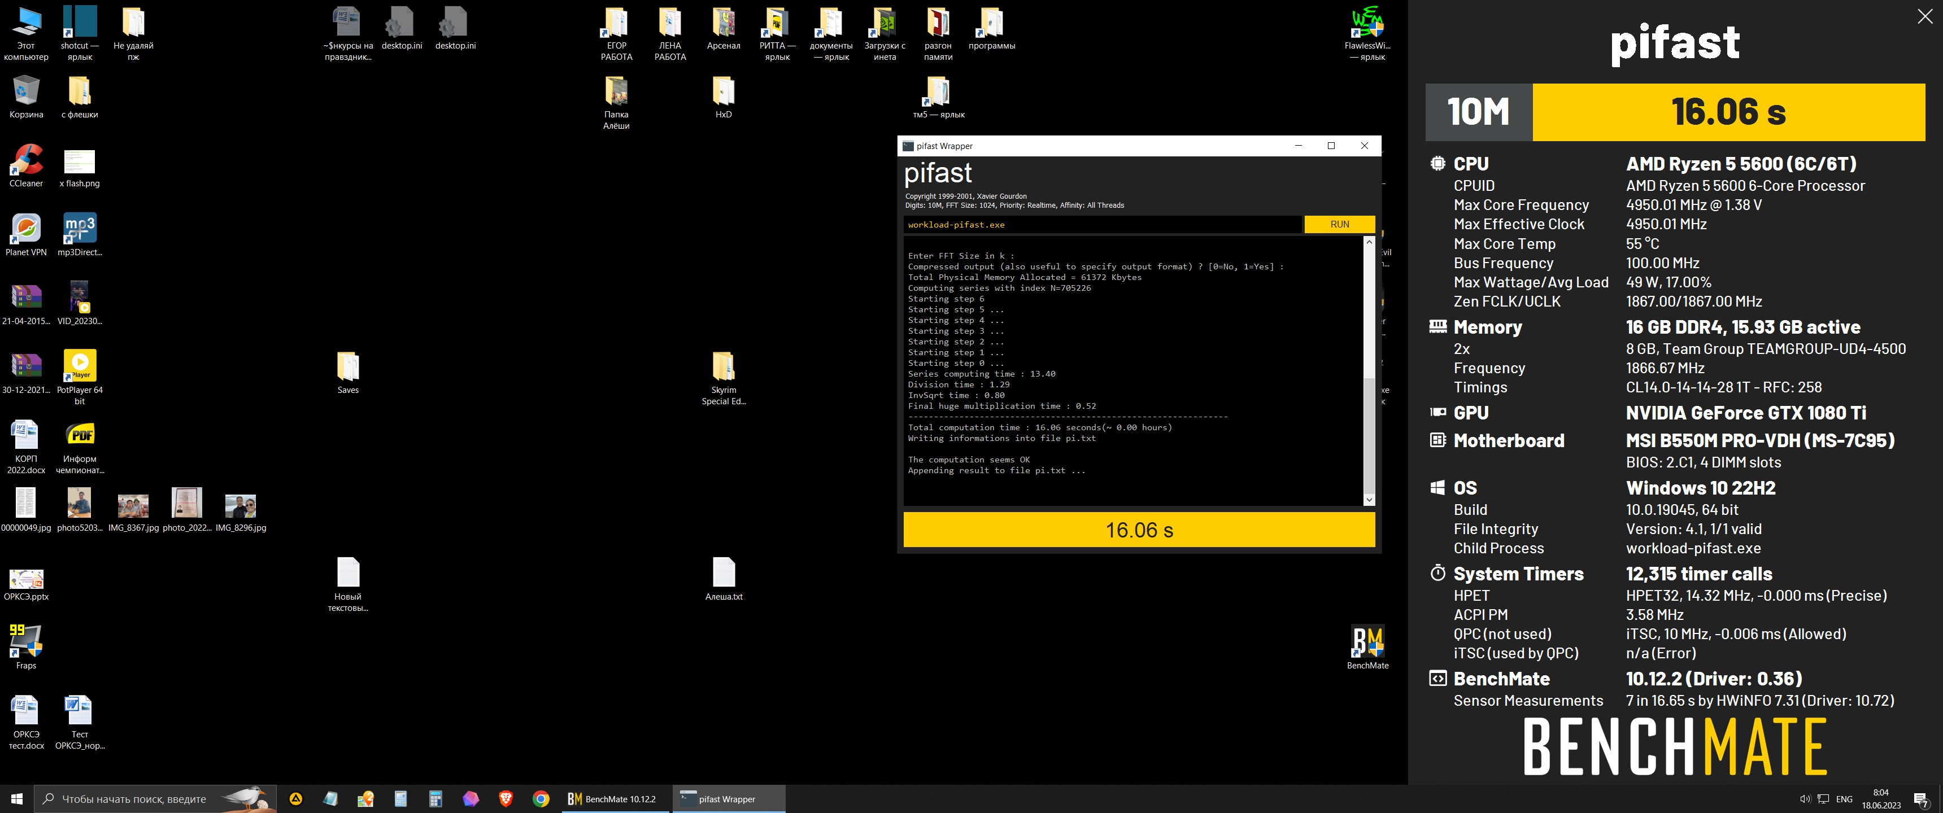
Task: Select the Загрузки с инета shortcut
Action: pyautogui.click(x=885, y=33)
